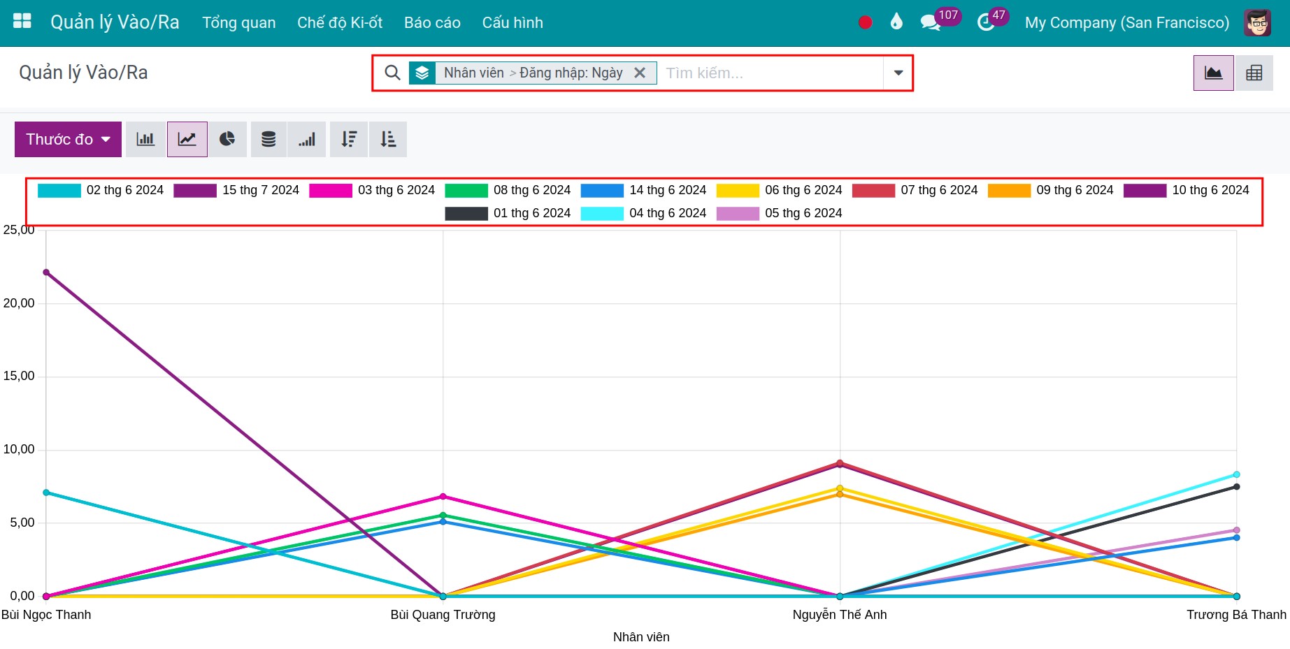The height and width of the screenshot is (649, 1290).
Task: Open the Cấu hình menu
Action: (x=513, y=22)
